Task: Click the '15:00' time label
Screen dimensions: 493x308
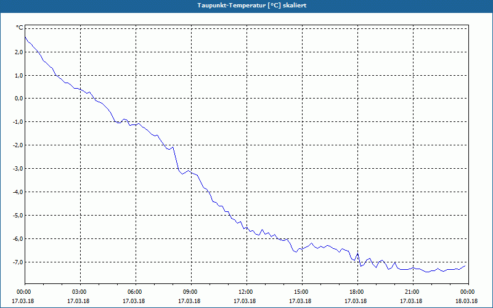Action: click(301, 292)
